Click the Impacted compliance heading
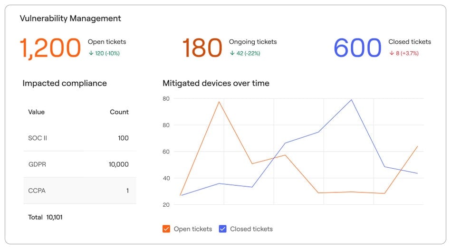451x249 pixels. [x=65, y=83]
